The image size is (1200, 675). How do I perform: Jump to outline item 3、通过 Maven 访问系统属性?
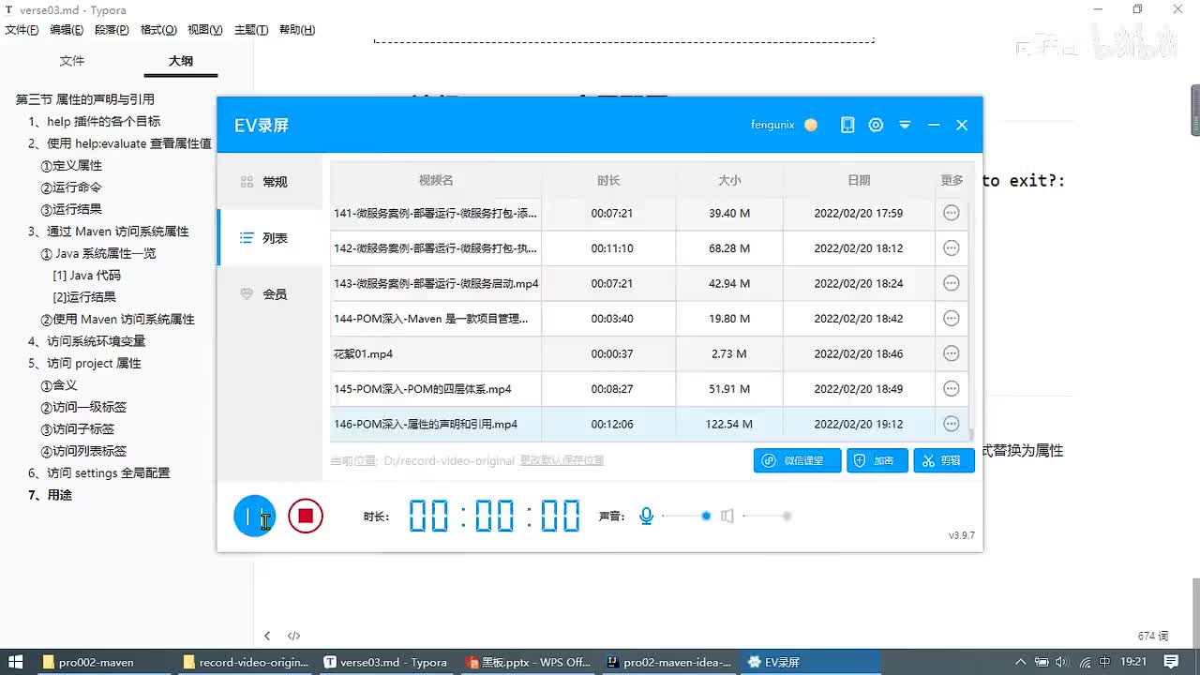click(109, 231)
